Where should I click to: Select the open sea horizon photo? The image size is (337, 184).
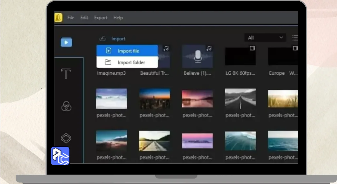[283, 141]
